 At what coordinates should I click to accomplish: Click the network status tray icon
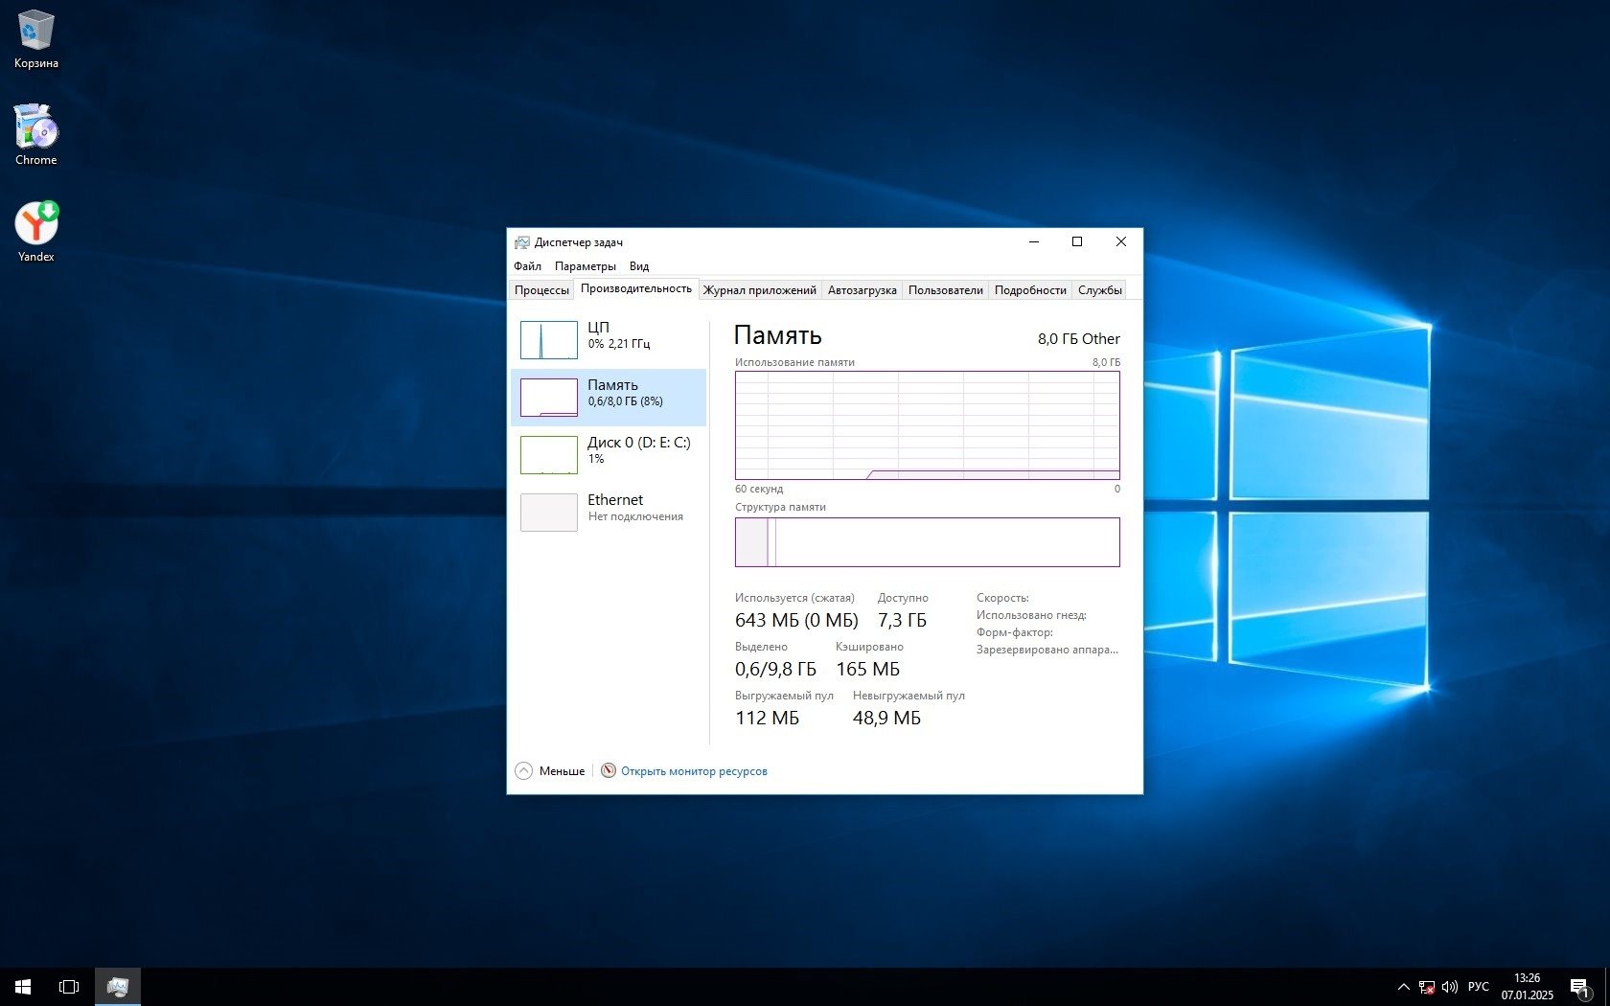[1426, 986]
